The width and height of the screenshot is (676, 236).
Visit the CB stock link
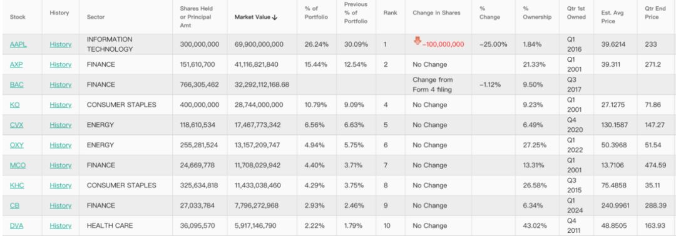pyautogui.click(x=14, y=205)
